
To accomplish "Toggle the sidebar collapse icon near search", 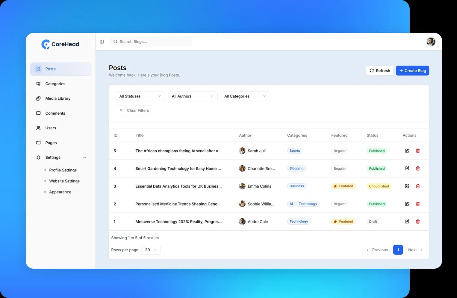I will click(x=102, y=42).
